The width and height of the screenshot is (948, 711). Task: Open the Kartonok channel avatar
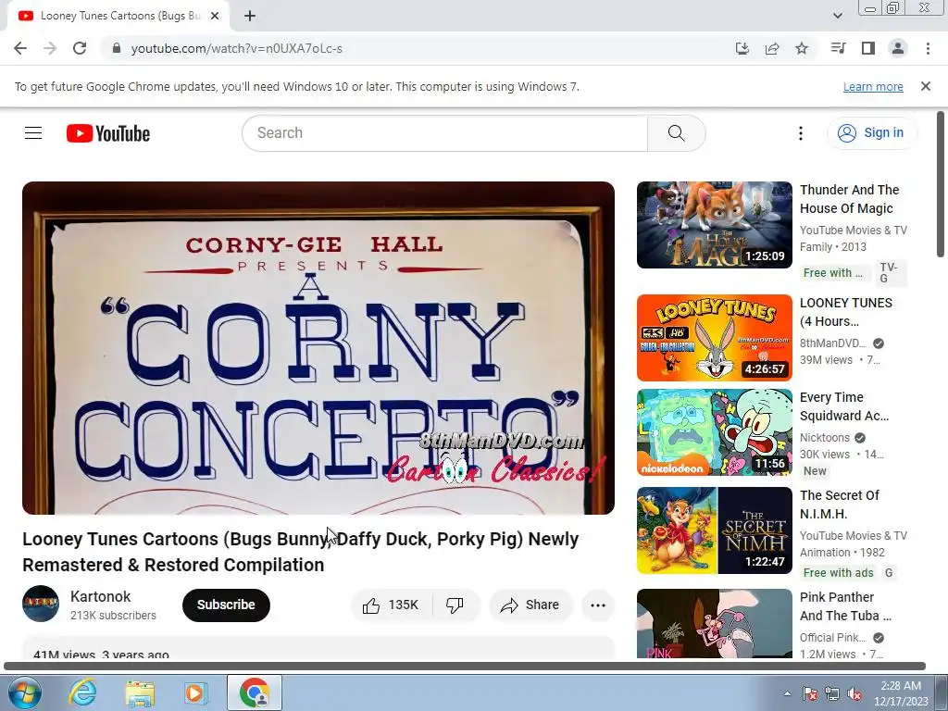41,604
